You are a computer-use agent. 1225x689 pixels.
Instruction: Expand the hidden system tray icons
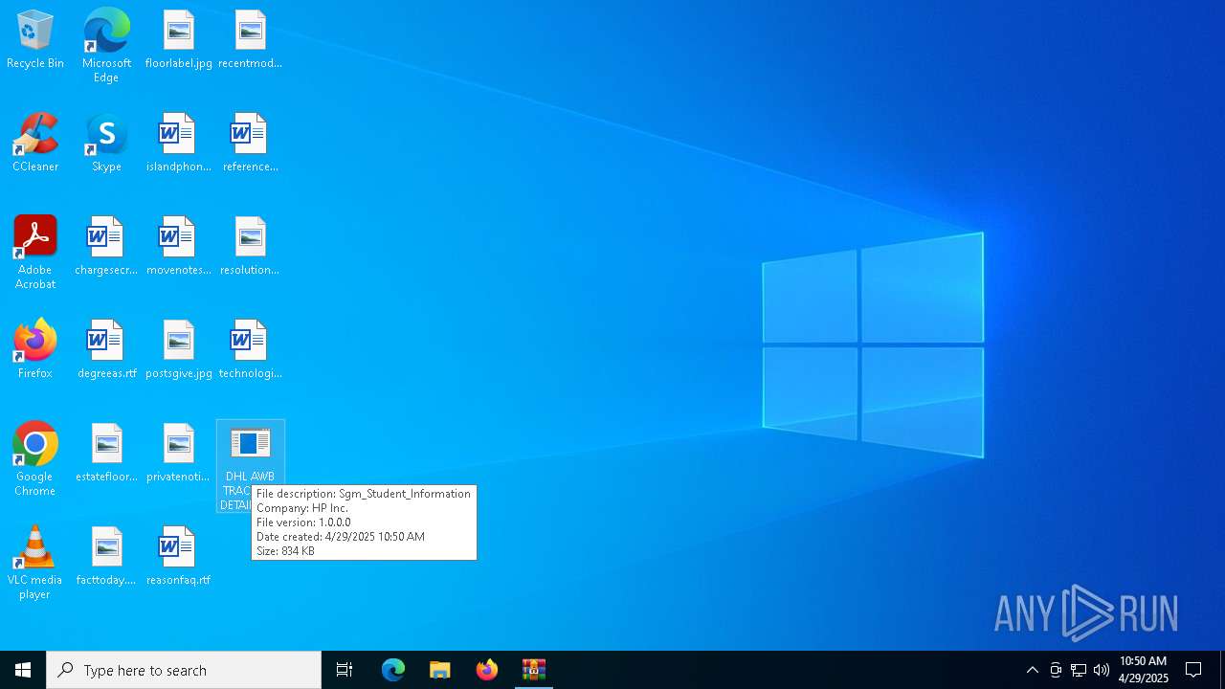pyautogui.click(x=1033, y=670)
